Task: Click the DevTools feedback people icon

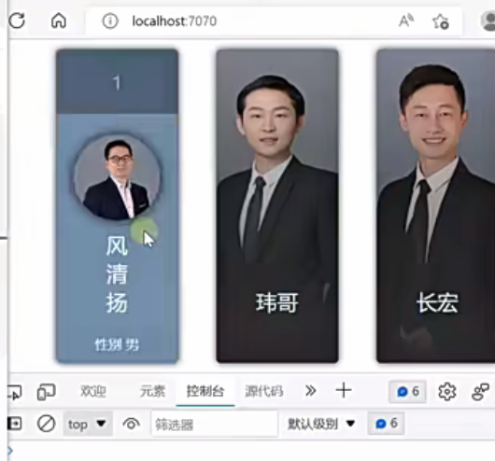Action: click(480, 392)
